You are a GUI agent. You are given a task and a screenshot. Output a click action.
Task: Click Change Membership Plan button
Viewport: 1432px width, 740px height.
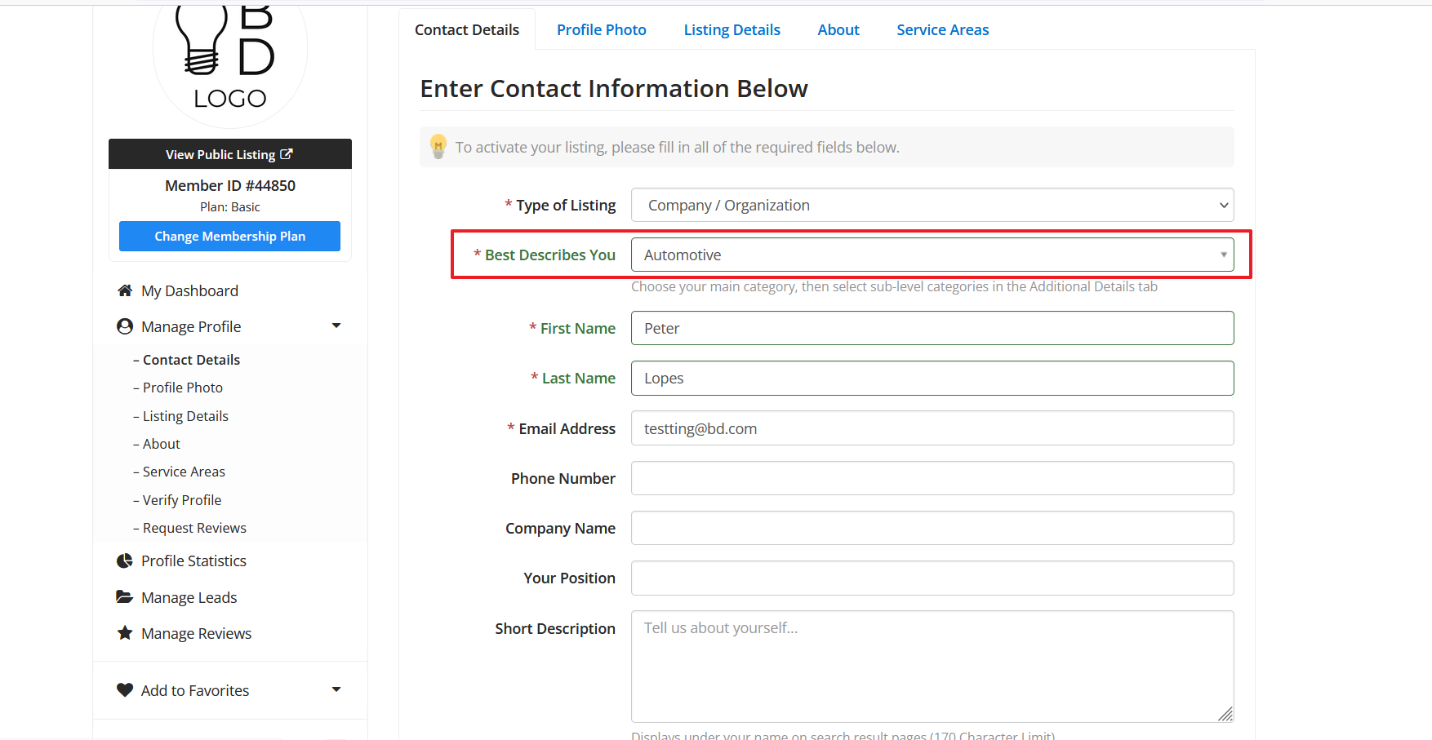pyautogui.click(x=230, y=237)
